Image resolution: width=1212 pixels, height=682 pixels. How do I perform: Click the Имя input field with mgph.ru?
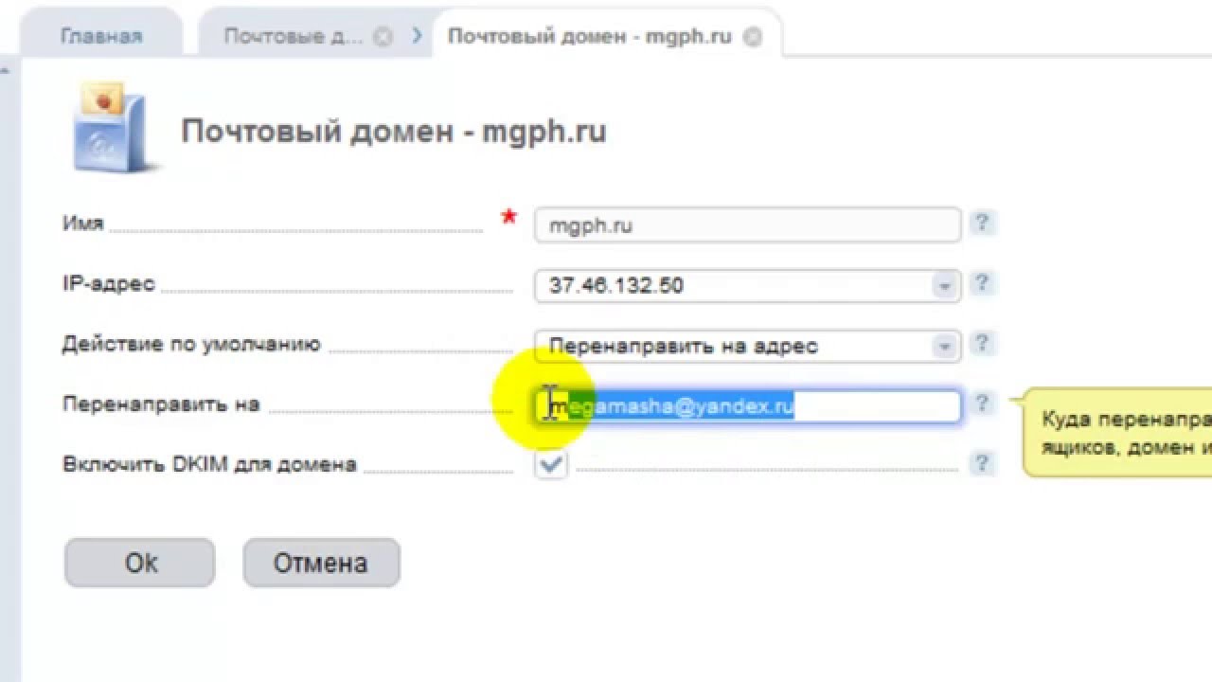[748, 225]
